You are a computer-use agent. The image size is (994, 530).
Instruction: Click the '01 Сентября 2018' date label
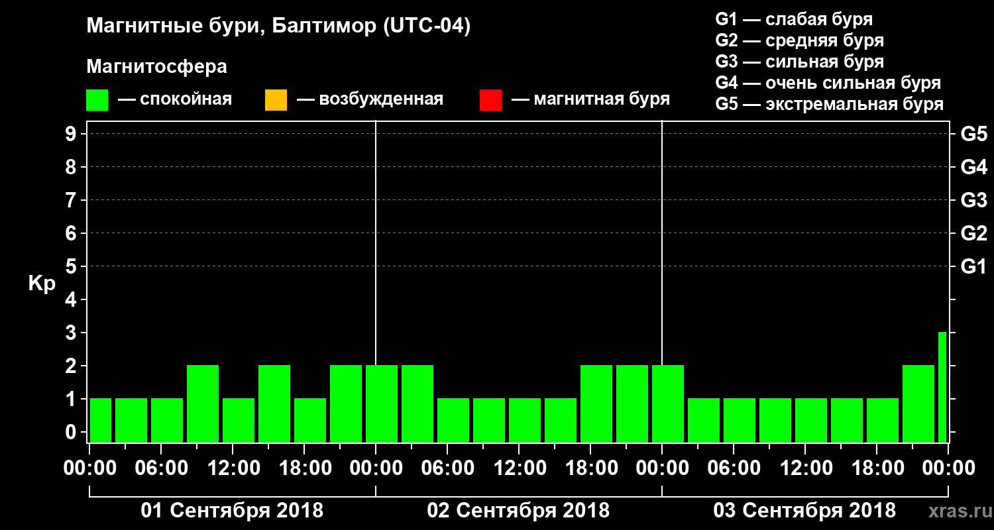click(x=232, y=511)
